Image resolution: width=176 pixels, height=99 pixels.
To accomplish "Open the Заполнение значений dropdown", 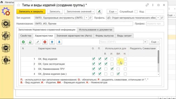I will tap(79, 12).
